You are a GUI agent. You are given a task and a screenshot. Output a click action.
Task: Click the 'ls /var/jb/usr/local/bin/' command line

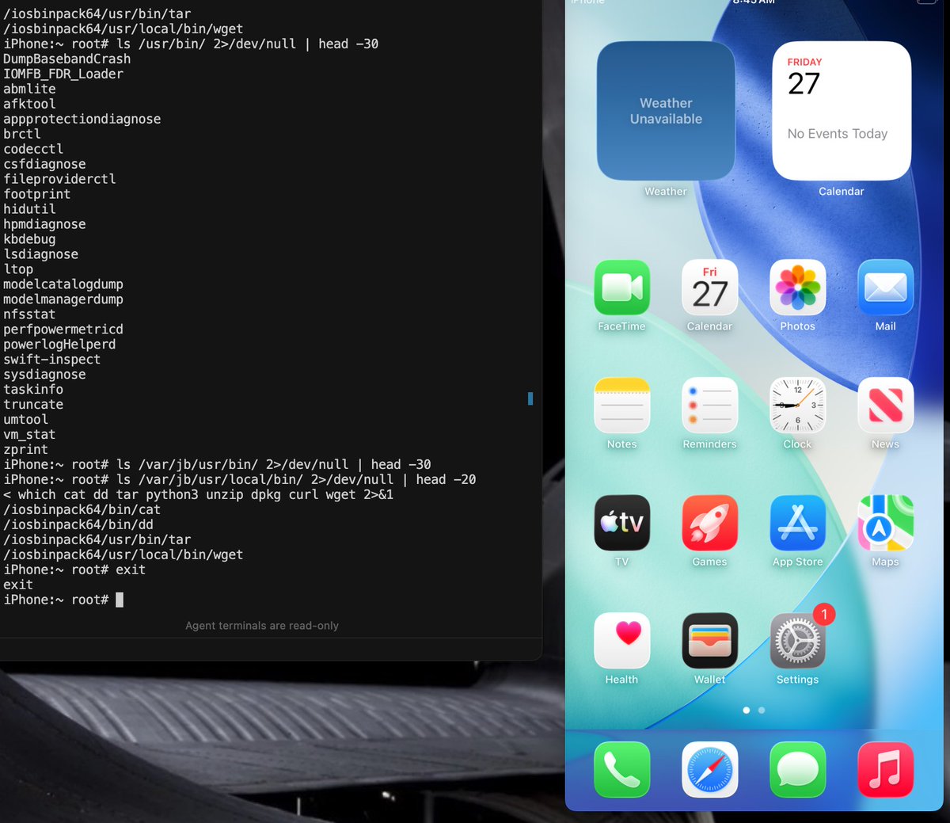pos(240,480)
